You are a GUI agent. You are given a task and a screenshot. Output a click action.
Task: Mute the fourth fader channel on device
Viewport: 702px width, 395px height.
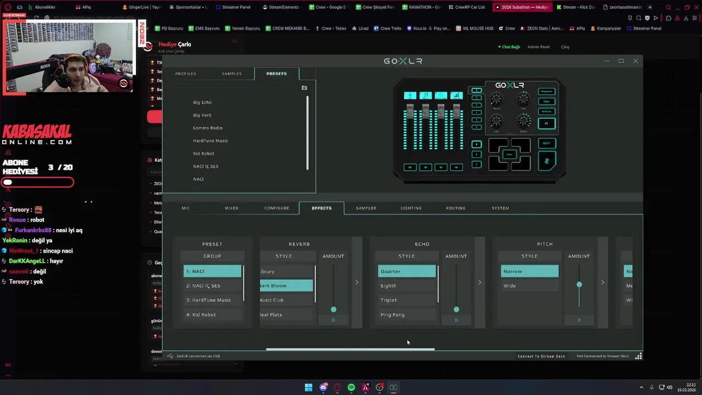click(456, 167)
